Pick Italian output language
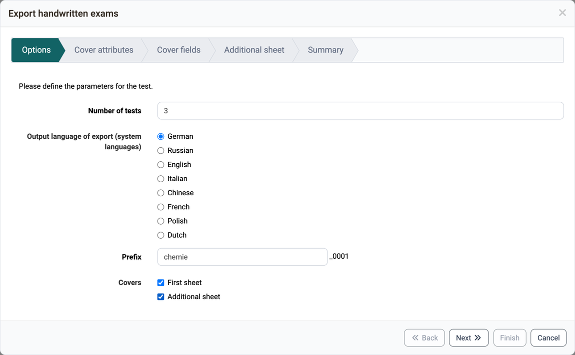The image size is (575, 355). click(160, 179)
